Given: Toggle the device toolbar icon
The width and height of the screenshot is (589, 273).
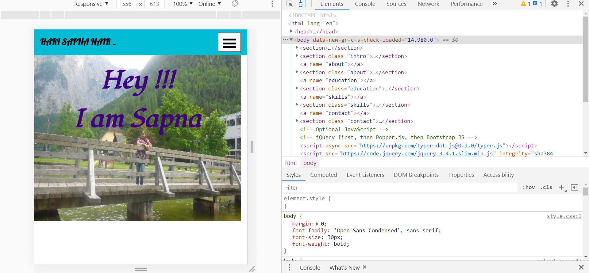Looking at the screenshot, I should (x=302, y=4).
